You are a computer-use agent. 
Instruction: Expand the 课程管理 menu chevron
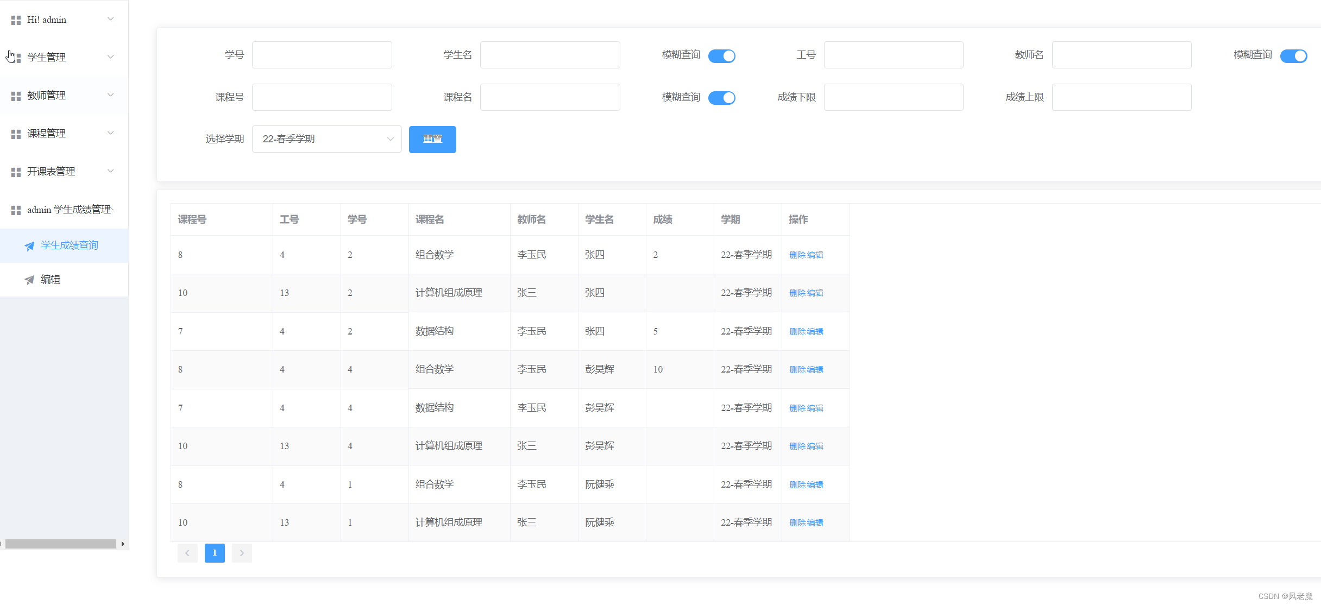point(111,133)
